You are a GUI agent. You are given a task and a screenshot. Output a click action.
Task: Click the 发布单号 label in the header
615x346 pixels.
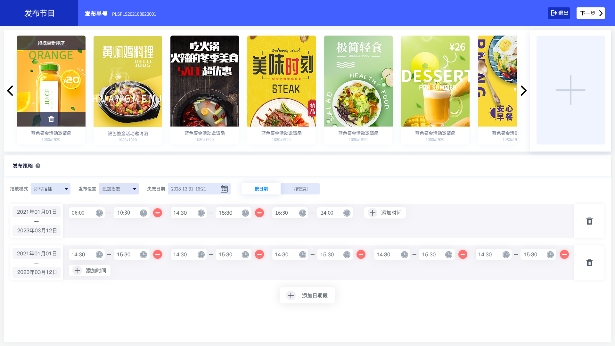(x=95, y=14)
